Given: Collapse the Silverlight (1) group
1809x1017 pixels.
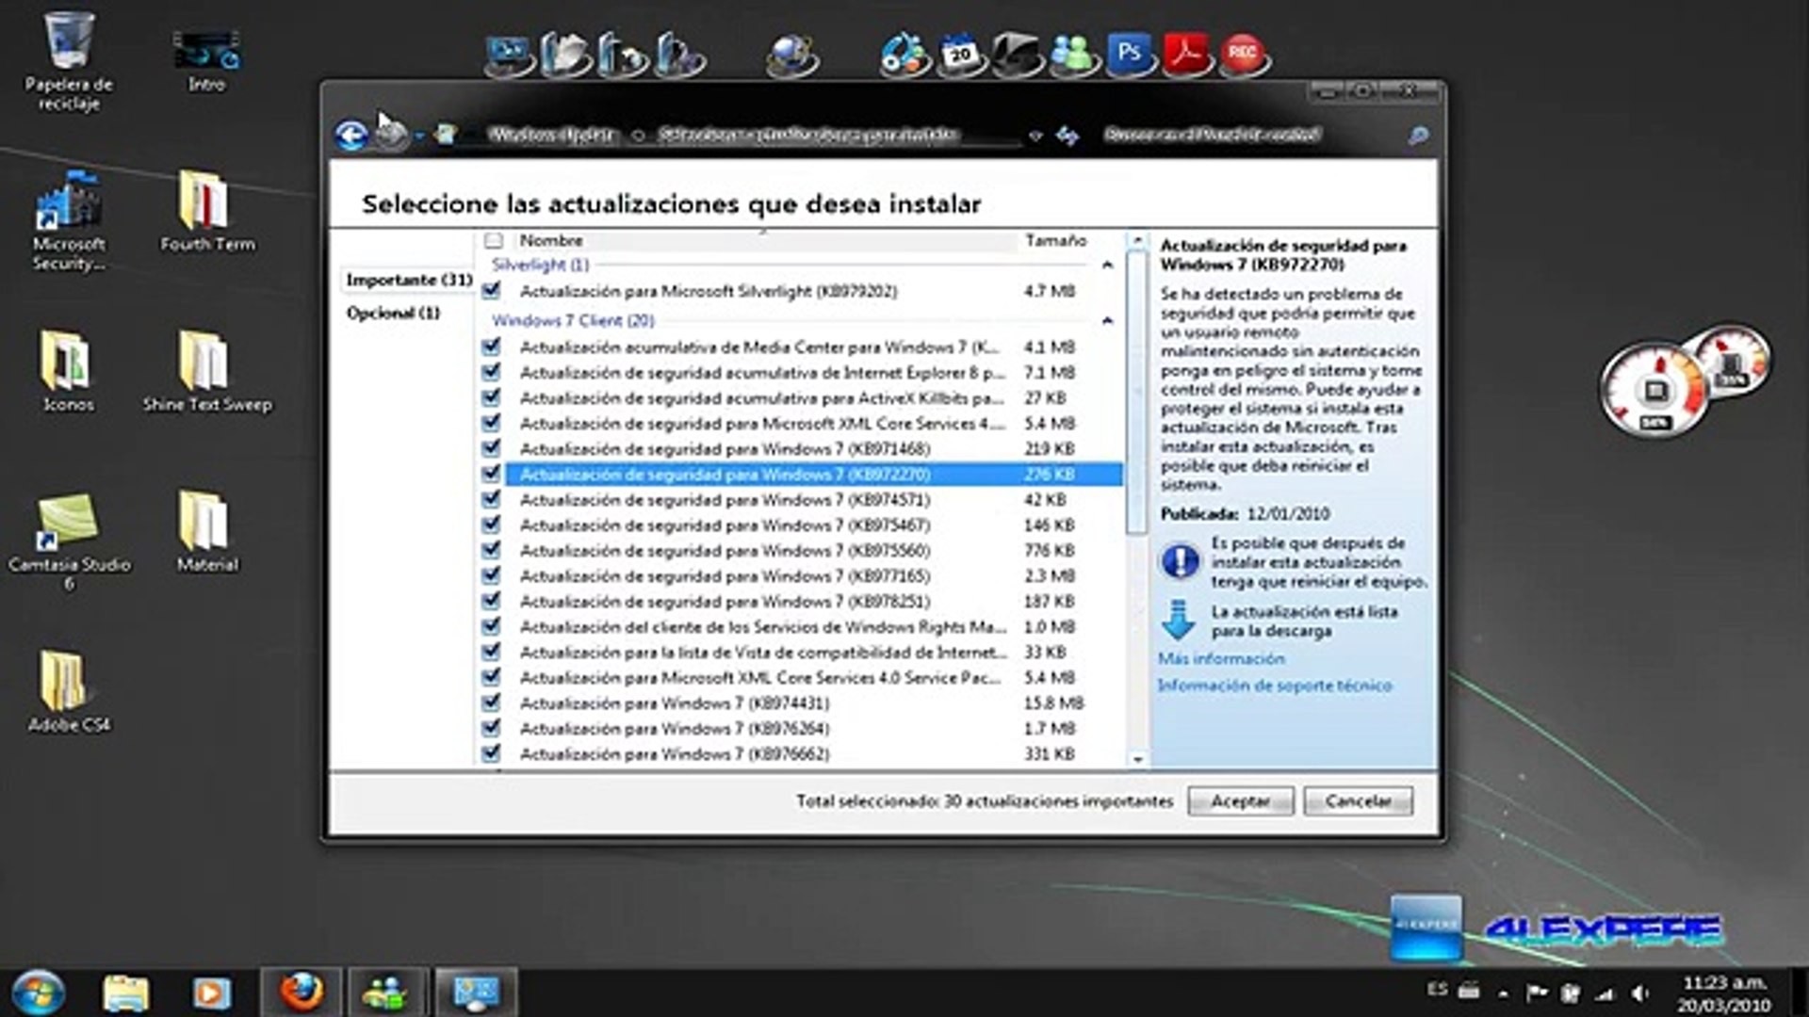Looking at the screenshot, I should pos(1108,266).
